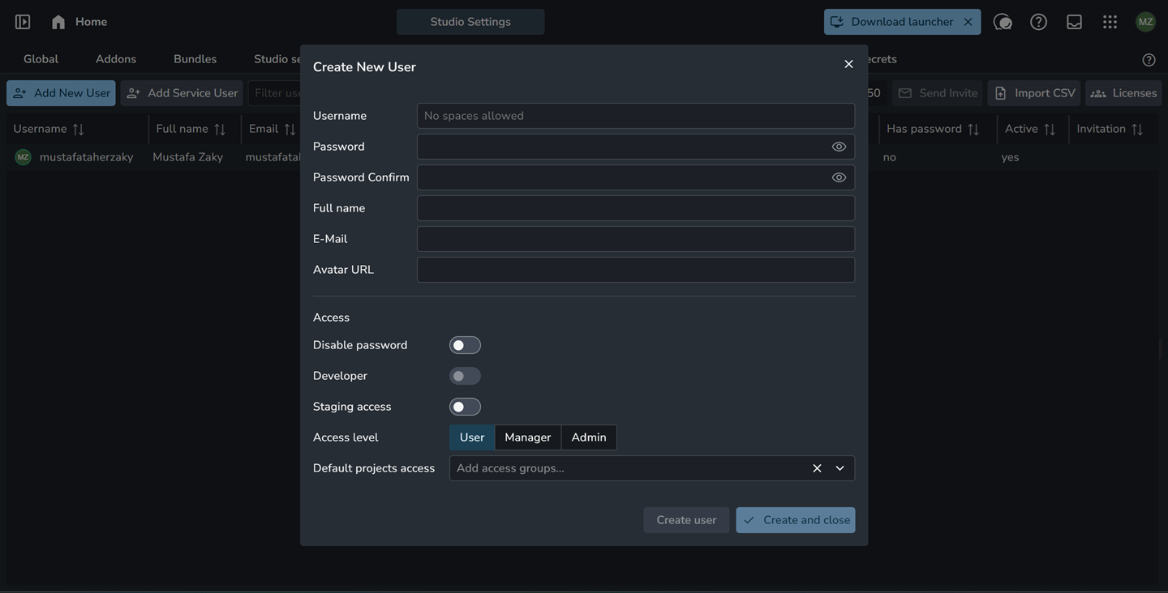Switch to the Global tab
The height and width of the screenshot is (593, 1168).
tap(41, 59)
